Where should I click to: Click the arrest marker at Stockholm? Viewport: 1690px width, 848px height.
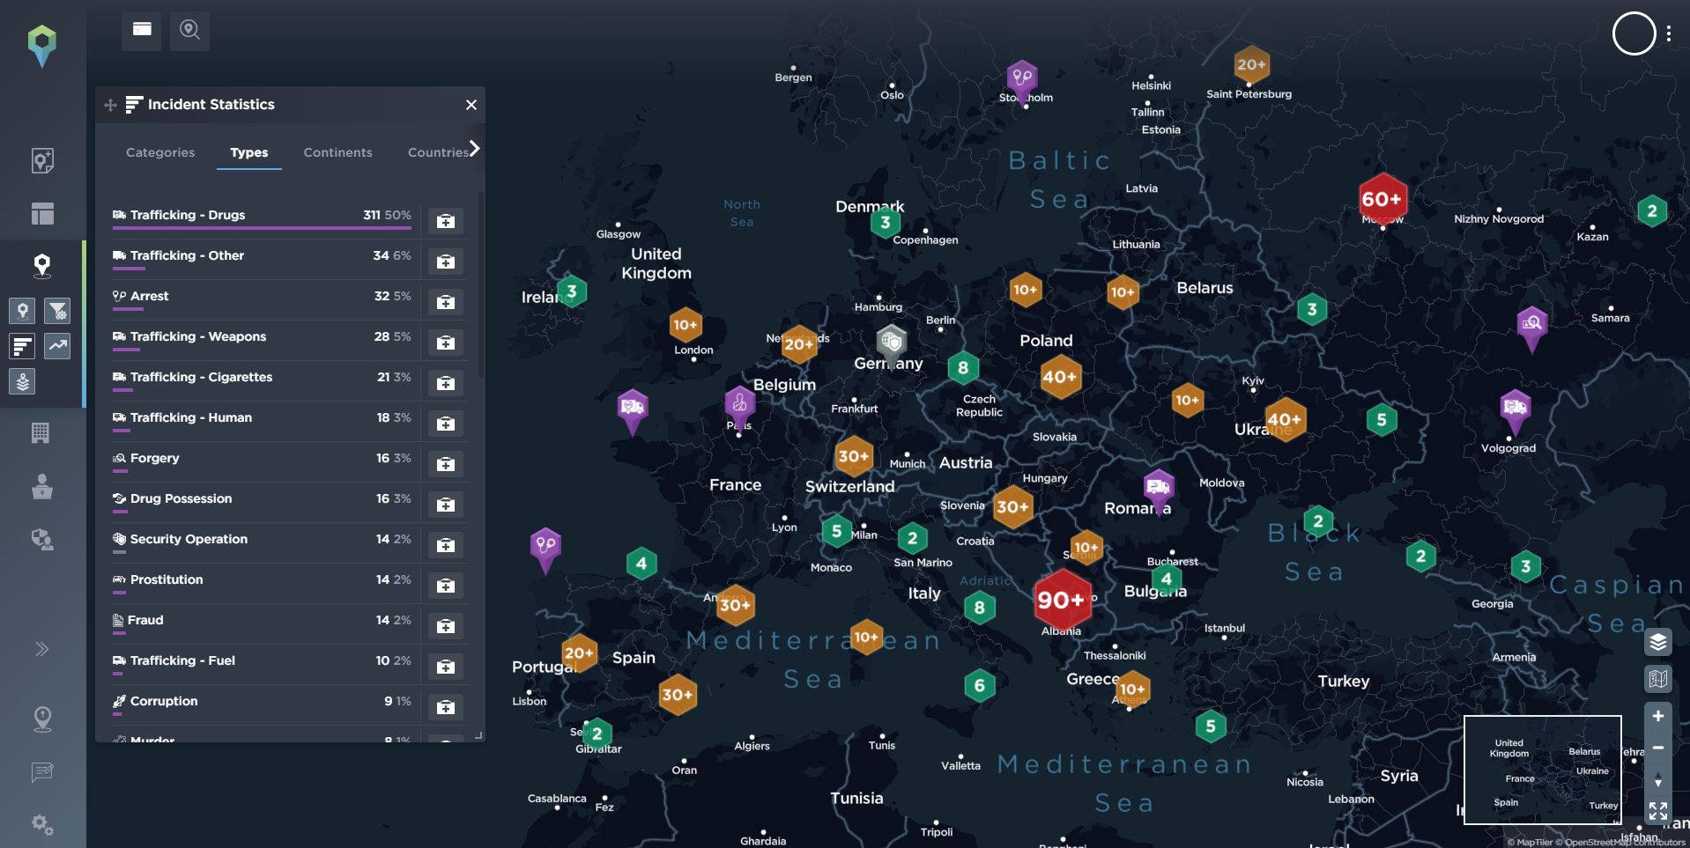[1022, 81]
